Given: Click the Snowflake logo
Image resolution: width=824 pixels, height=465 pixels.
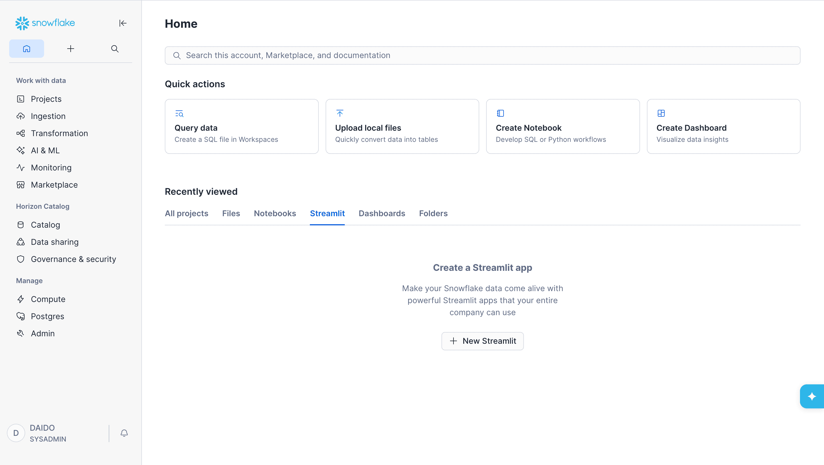Looking at the screenshot, I should 45,23.
